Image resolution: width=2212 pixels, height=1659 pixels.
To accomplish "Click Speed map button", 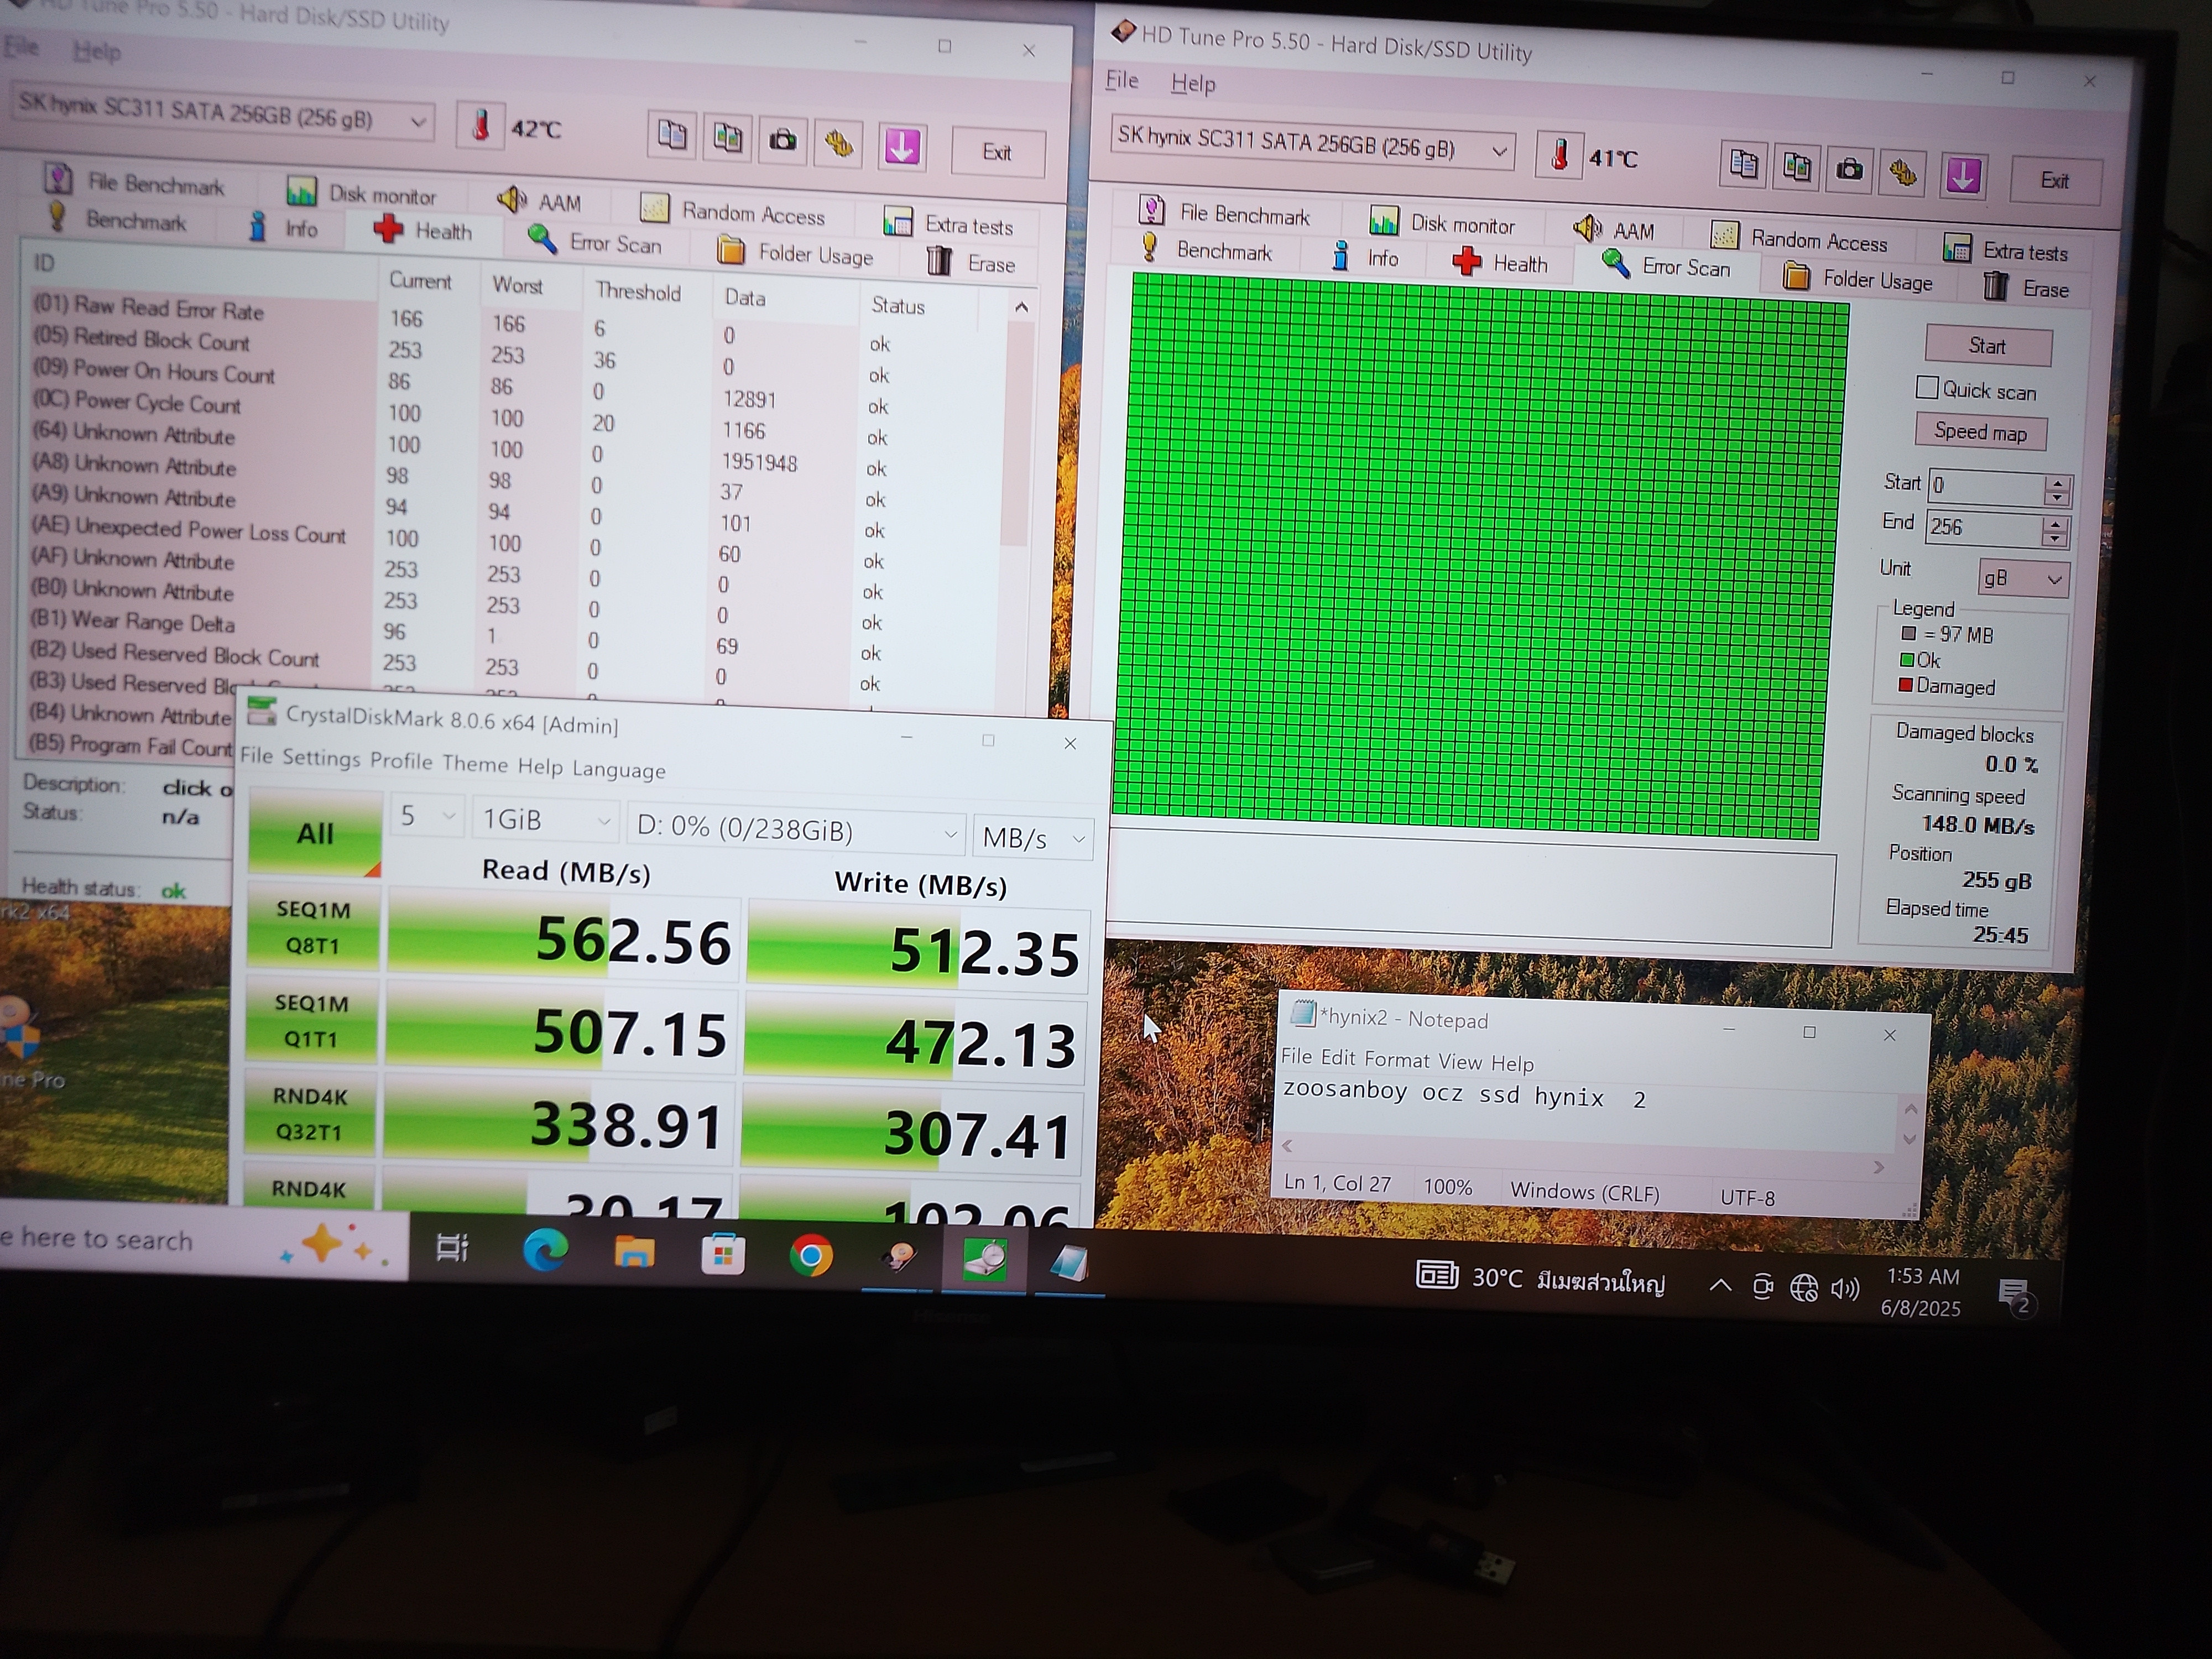I will [x=1980, y=432].
